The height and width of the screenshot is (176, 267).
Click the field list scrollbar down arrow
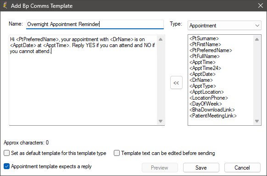click(x=257, y=121)
